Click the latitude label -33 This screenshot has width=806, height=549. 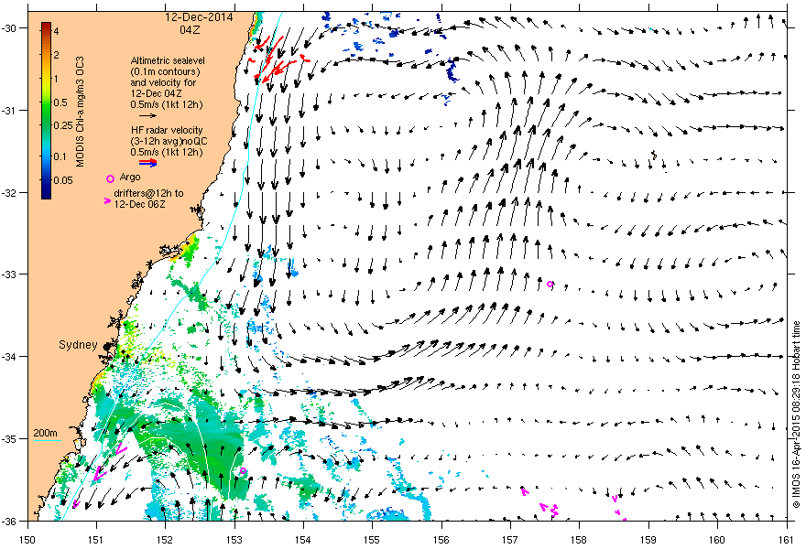[x=9, y=274]
